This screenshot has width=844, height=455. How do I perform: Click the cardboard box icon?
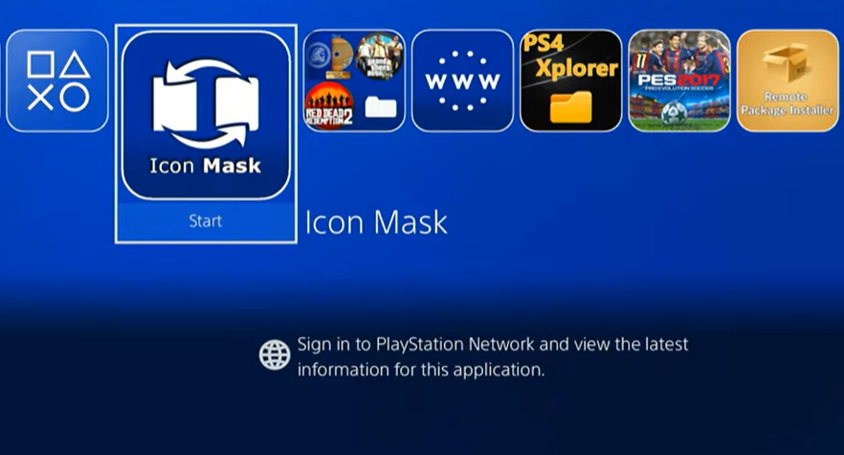point(788,63)
